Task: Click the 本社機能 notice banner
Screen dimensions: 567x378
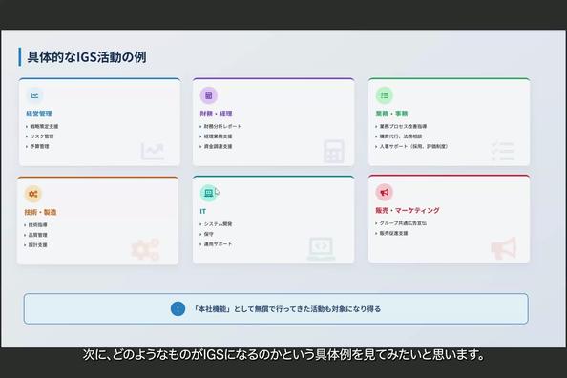Action: (276, 309)
